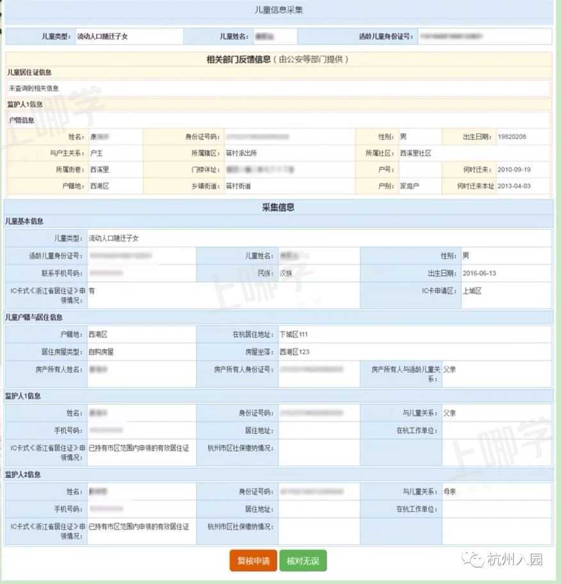Click the 儿童居住证信息 subheading

(29, 72)
